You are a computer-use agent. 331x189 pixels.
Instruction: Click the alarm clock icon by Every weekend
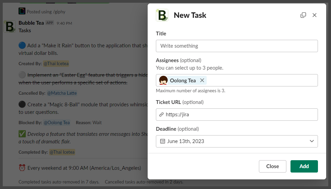pyautogui.click(x=22, y=168)
